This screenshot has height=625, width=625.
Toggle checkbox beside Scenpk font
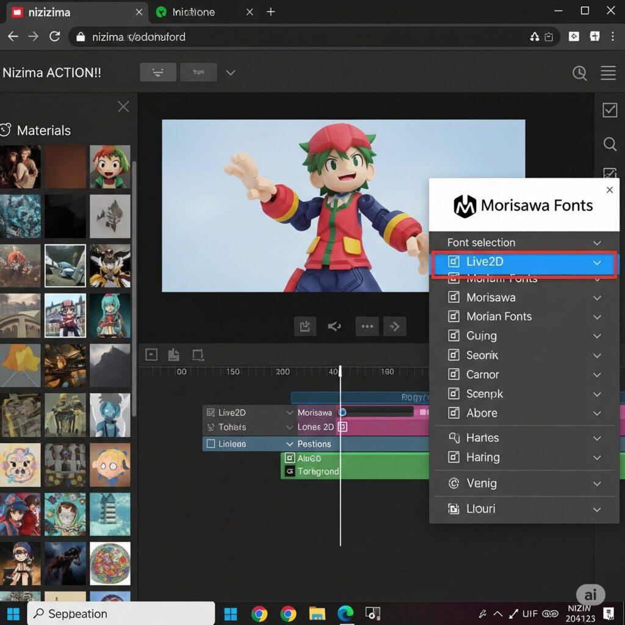point(453,394)
